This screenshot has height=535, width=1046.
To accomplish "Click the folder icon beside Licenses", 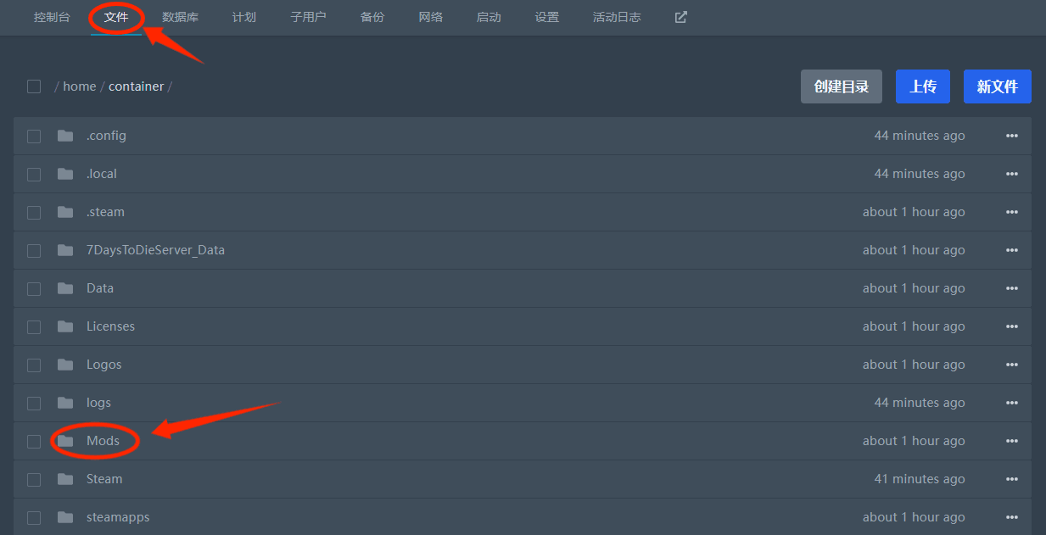I will [x=65, y=326].
